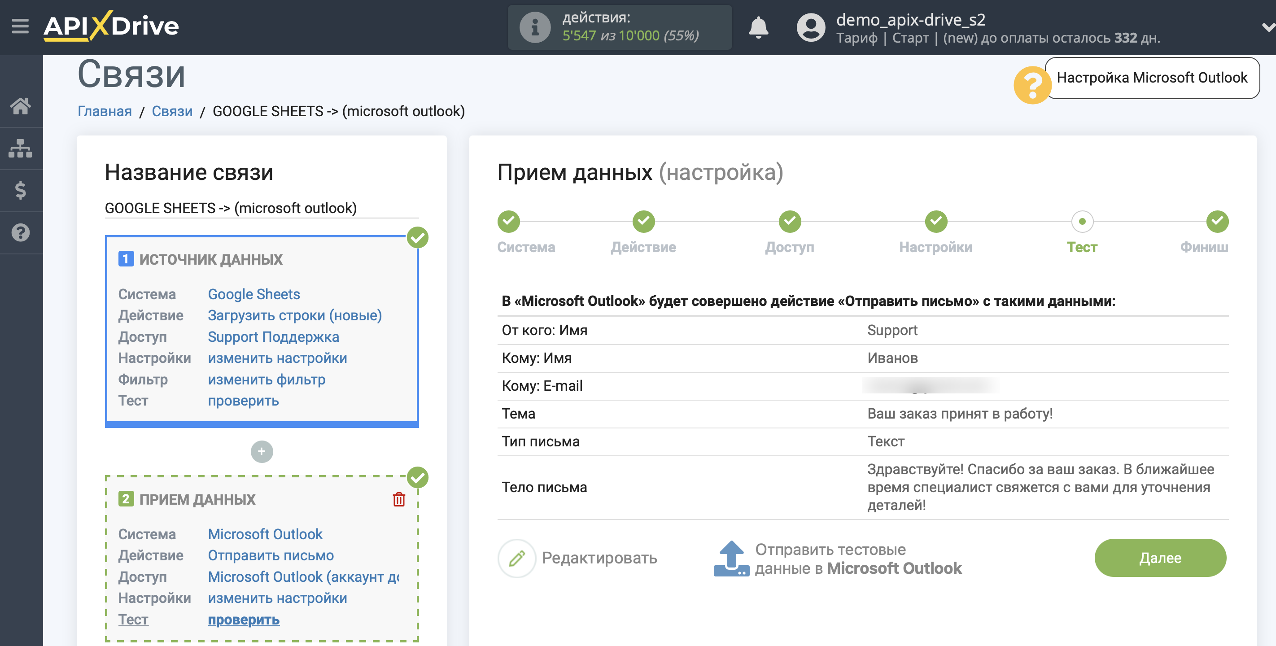Screen dimensions: 1276x646
Task: Open billing dollar icon in sidebar
Action: tap(20, 190)
